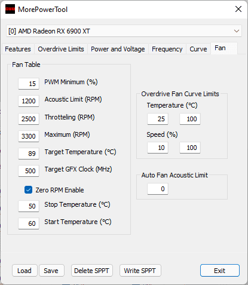Click the Exit button
Viewport: 248px width, 285px height.
219,271
